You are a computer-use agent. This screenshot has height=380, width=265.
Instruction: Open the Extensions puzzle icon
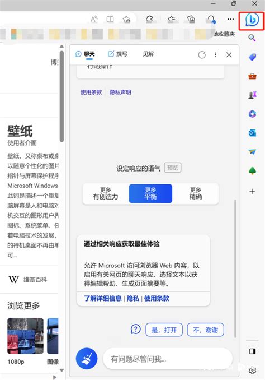click(x=149, y=19)
